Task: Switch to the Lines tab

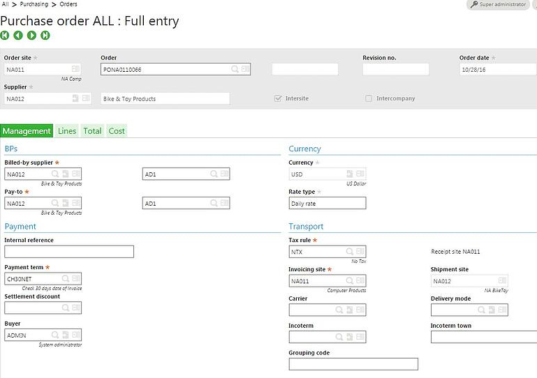Action: pyautogui.click(x=67, y=130)
